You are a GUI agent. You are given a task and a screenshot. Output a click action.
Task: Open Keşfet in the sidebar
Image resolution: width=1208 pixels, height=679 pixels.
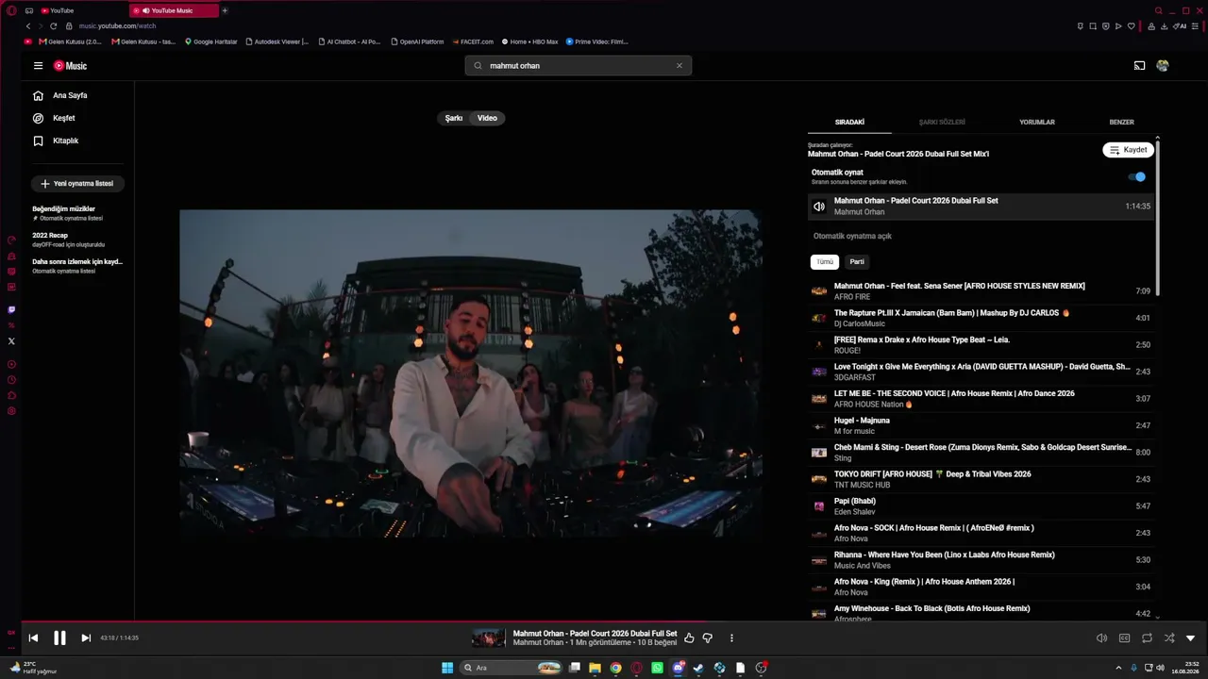63,118
